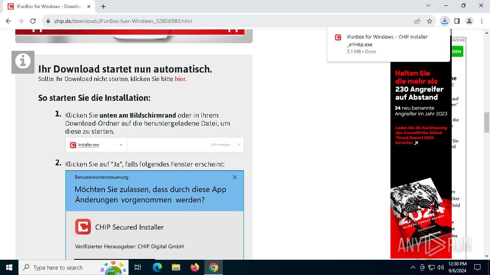Click the page scrollbar thumb
The width and height of the screenshot is (490, 275).
tap(487, 122)
